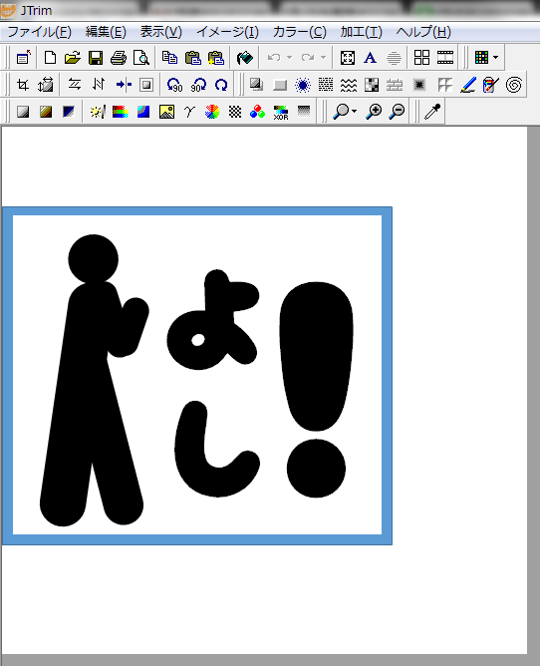Apply the mosaic effect icon
The image size is (540, 666).
(x=372, y=85)
